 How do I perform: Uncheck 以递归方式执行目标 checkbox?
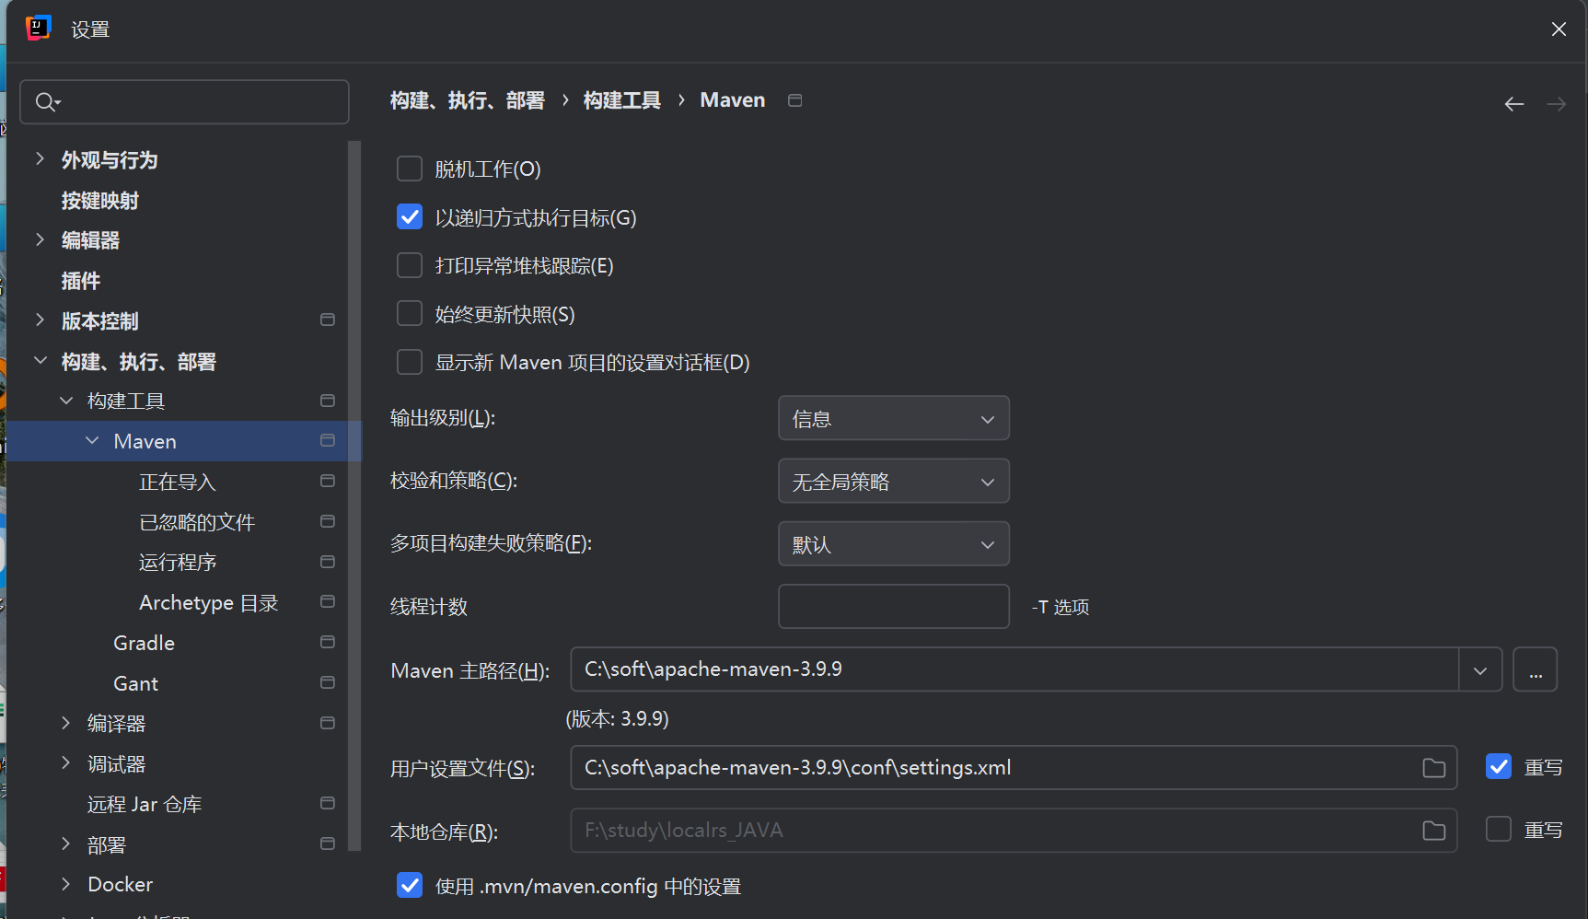click(x=410, y=217)
